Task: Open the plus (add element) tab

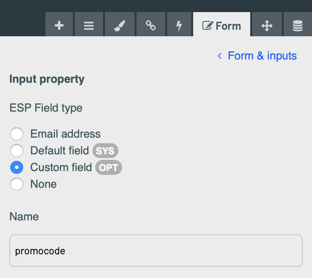Action: [59, 24]
